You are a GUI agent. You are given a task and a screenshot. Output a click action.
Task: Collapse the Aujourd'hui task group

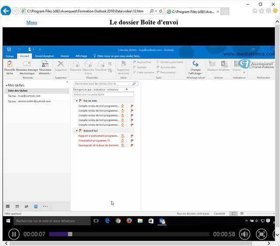pos(77,131)
